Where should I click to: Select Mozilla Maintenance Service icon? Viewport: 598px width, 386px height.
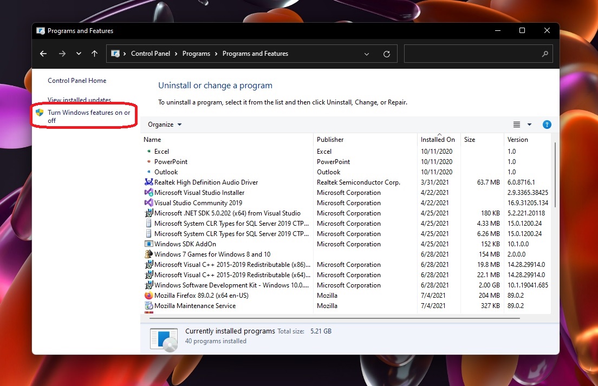[149, 305]
